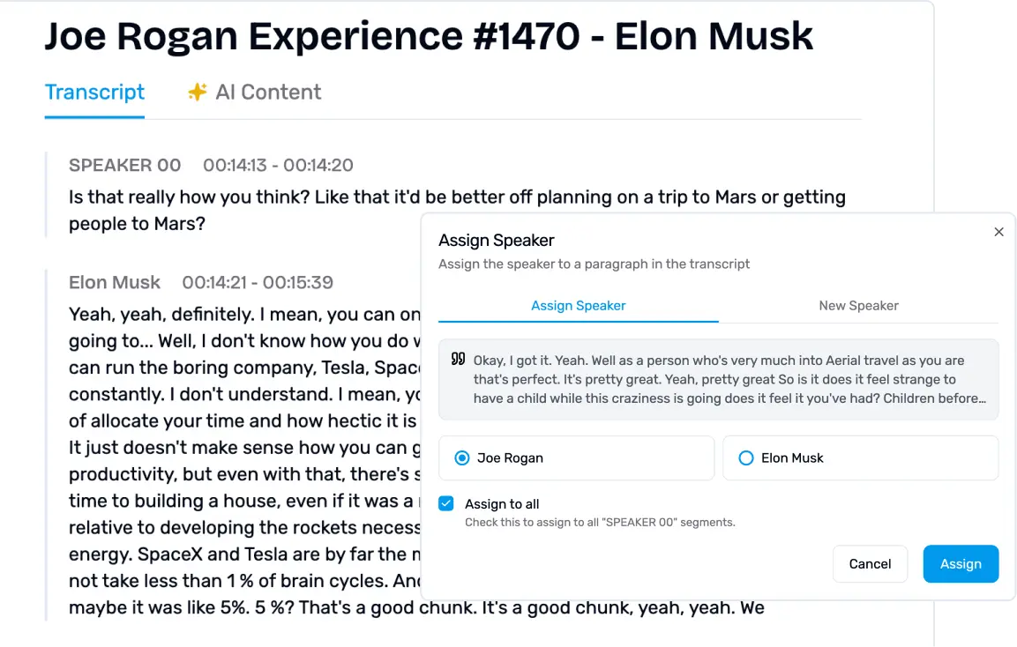Click the Elon Musk speaker name above transcript paragraph
The height and width of the screenshot is (647, 1017).
[x=115, y=283]
